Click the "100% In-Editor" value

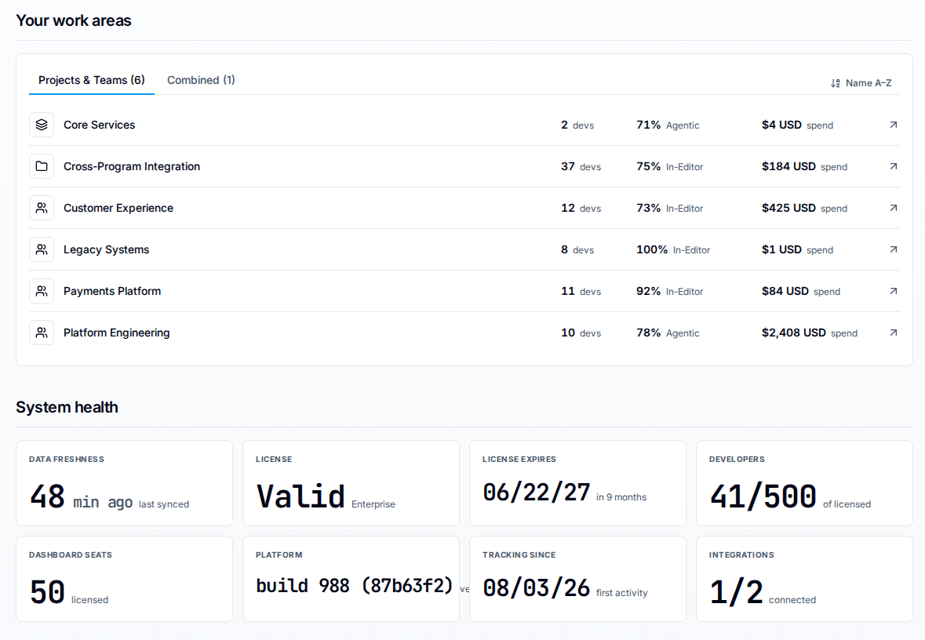point(673,249)
